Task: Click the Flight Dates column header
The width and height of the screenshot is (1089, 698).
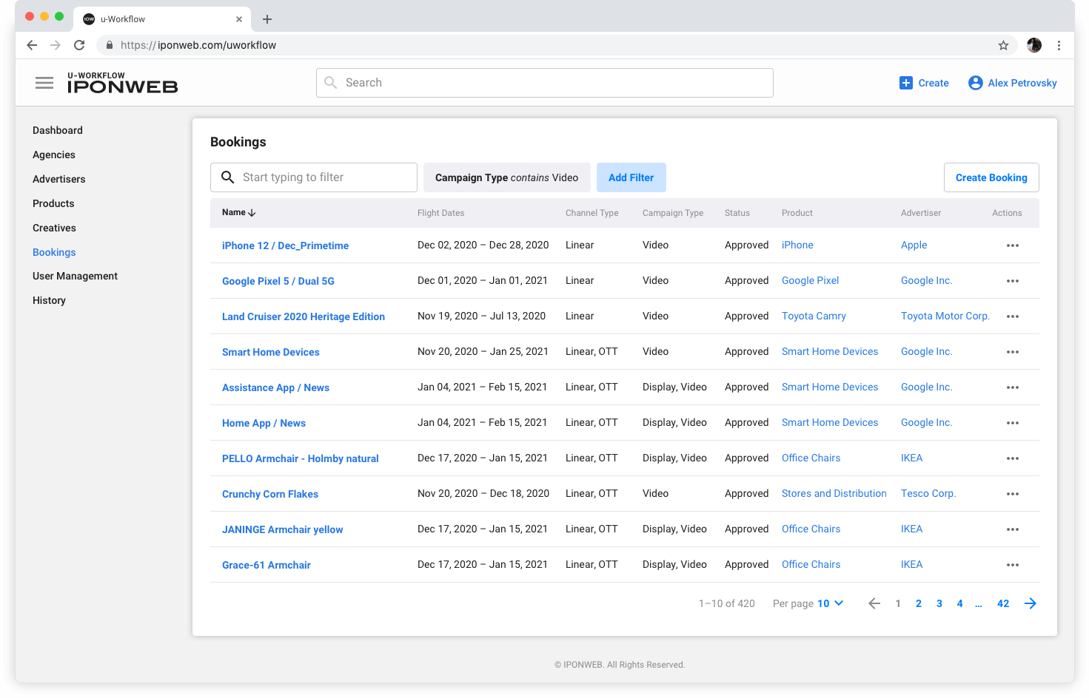Action: (441, 213)
